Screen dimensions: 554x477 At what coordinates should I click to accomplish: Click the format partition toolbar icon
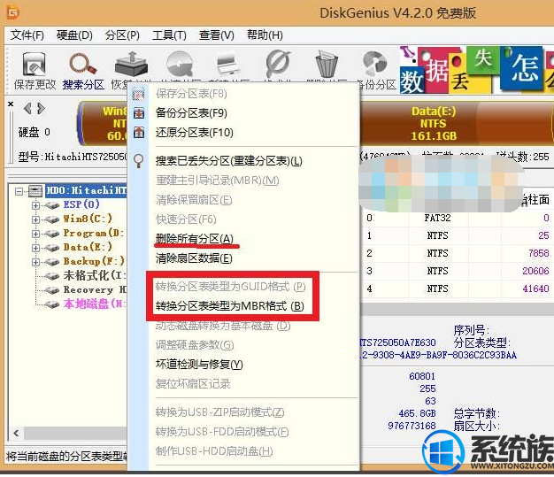278,64
